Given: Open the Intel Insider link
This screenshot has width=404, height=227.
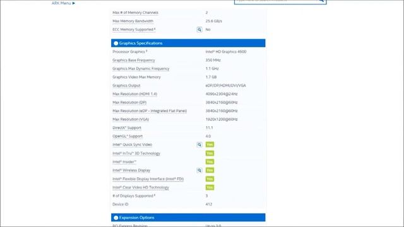Looking at the screenshot, I should (124, 162).
